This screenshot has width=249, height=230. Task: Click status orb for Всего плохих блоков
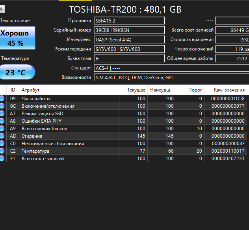[x=2, y=128]
